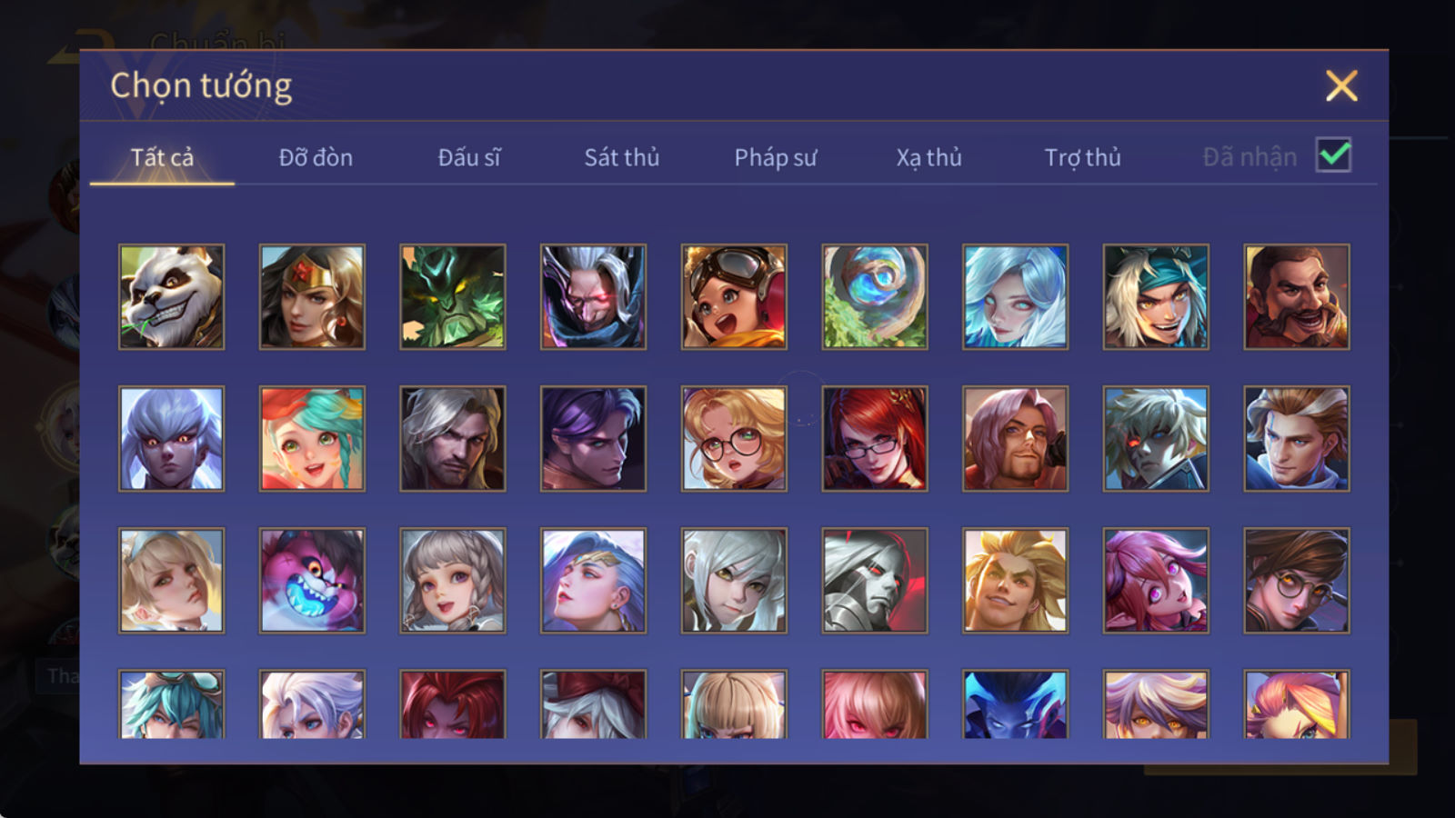Screen dimensions: 1455x818
Task: Choose the swirling blue orb hero portrait
Action: [x=875, y=296]
